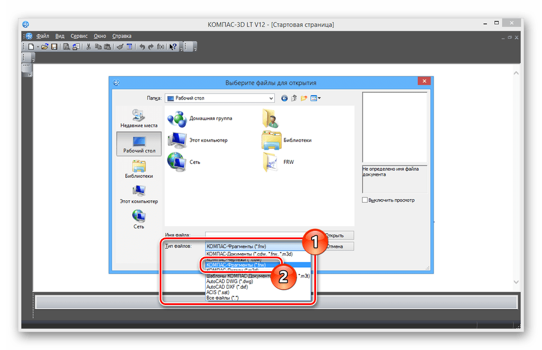Click the Redo arrow icon

pyautogui.click(x=151, y=47)
